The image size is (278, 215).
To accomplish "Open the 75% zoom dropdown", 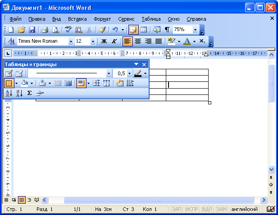I will click(x=195, y=30).
